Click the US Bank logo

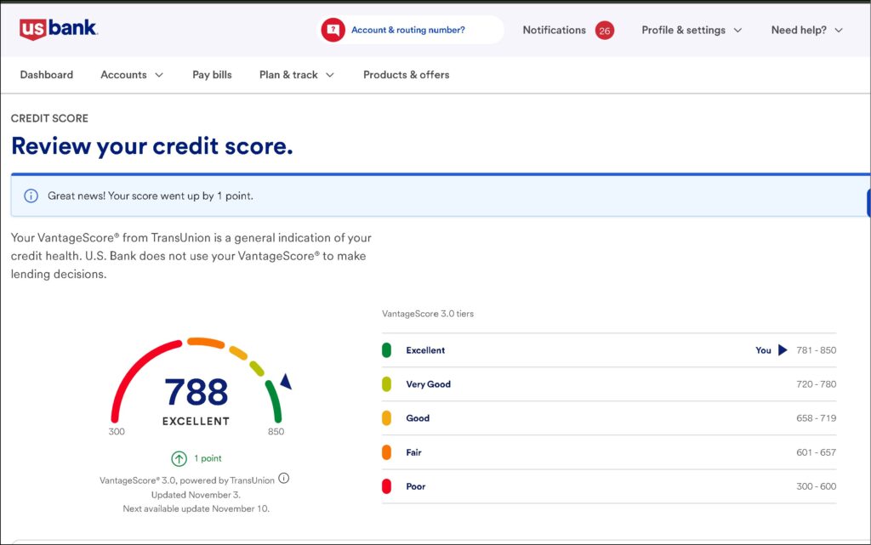click(x=58, y=29)
